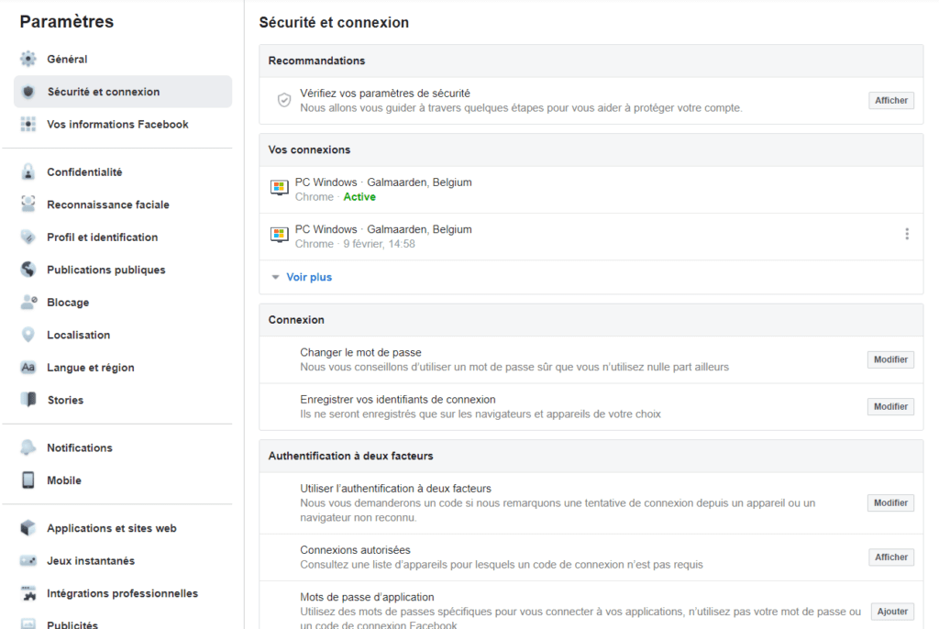The image size is (939, 629).
Task: Click the green Active status label
Action: click(x=359, y=197)
